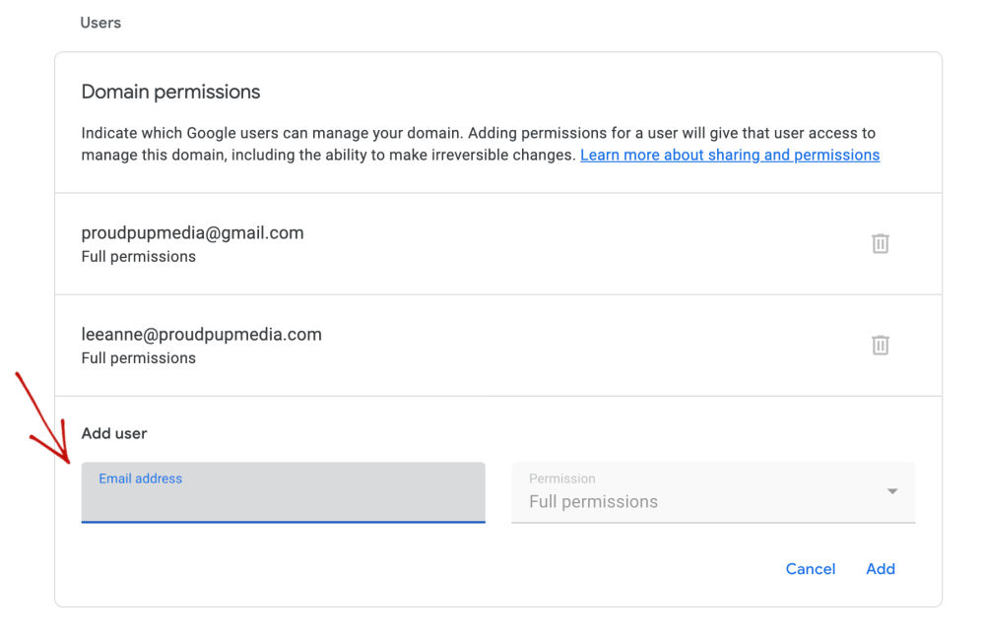
Task: Click the Permission field label
Action: click(x=562, y=478)
